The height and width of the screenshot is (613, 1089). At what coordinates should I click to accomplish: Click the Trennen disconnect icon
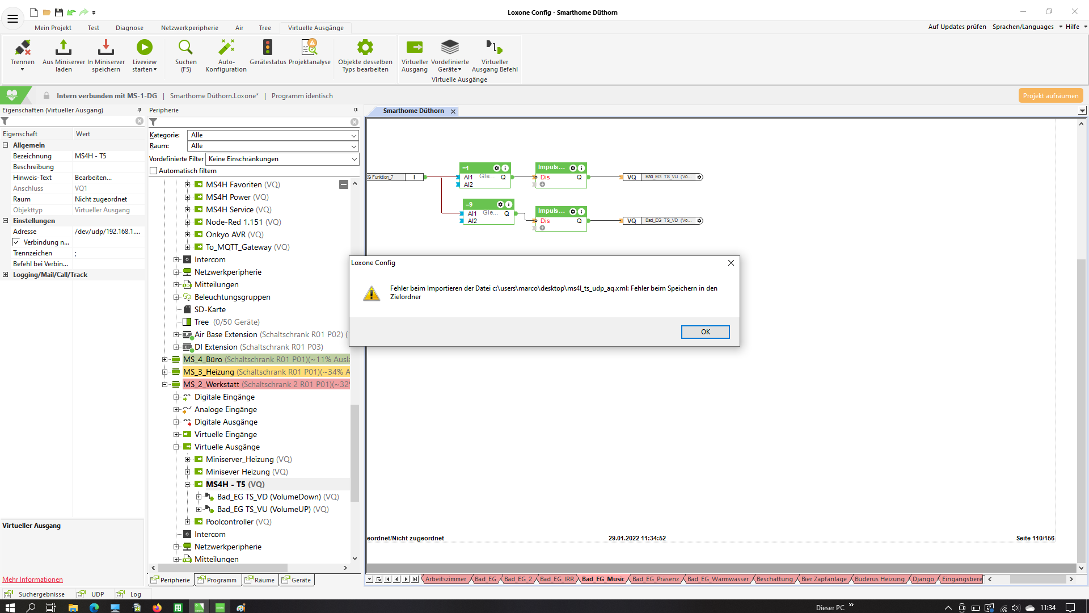(23, 48)
